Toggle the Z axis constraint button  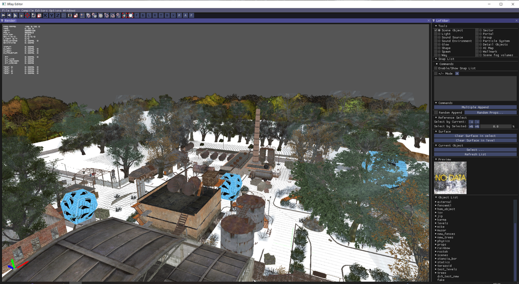pos(58,15)
